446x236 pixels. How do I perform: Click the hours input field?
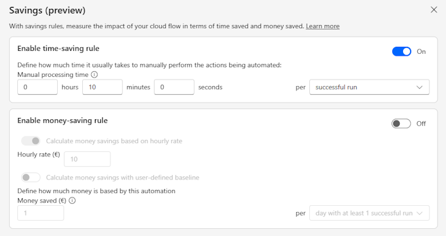click(x=38, y=87)
